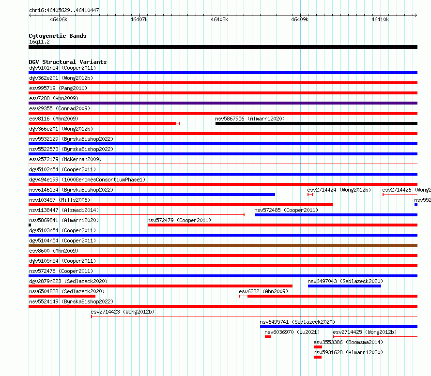Open nsv6036970 (Wu2021) variant
431x376 pixels.
(x=292, y=332)
